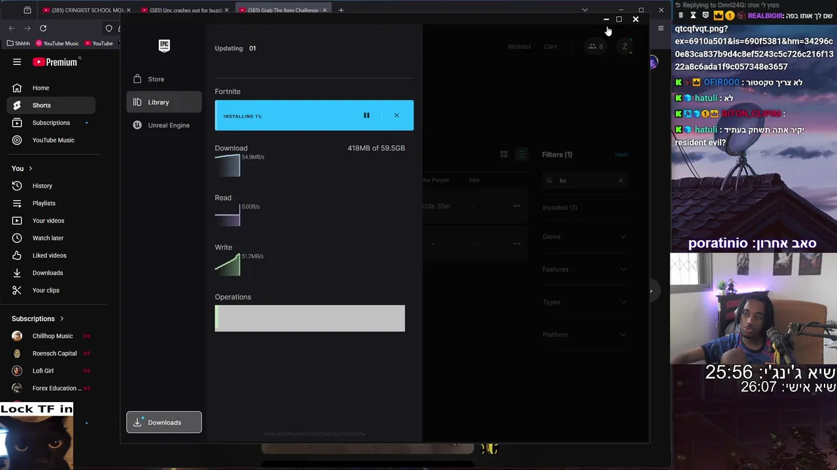Open the Z profile avatar menu
Image resolution: width=837 pixels, height=470 pixels.
[x=624, y=46]
